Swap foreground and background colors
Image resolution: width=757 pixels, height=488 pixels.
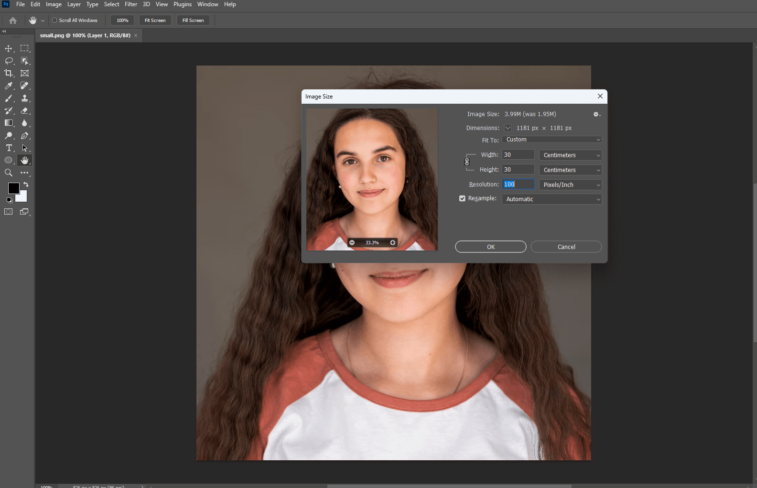click(26, 184)
